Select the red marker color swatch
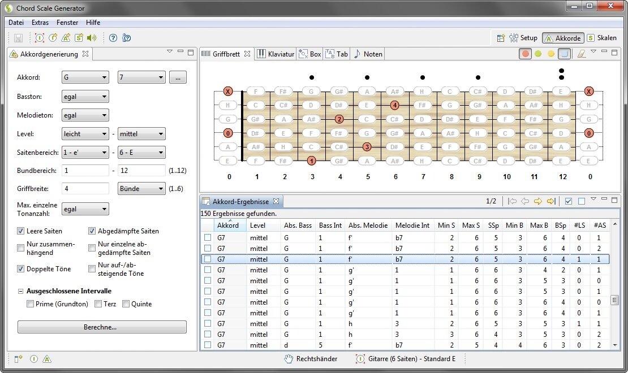 (x=525, y=53)
